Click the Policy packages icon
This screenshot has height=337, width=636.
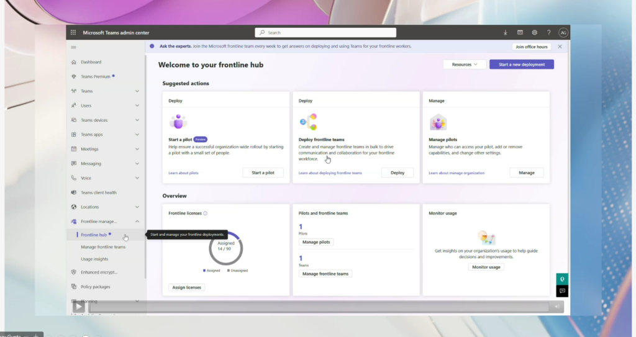click(x=74, y=287)
